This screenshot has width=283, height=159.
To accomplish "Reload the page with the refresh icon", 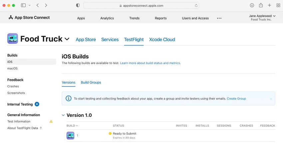I will (196, 6).
